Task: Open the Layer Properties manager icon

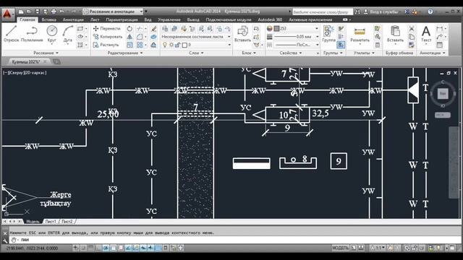Action: click(165, 29)
